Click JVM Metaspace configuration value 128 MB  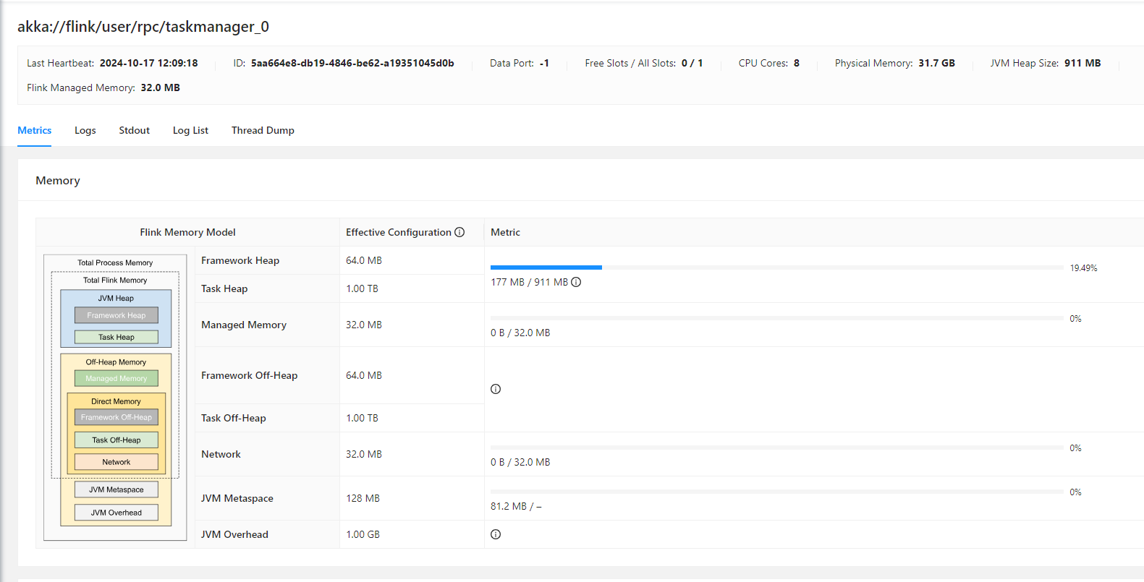(363, 498)
